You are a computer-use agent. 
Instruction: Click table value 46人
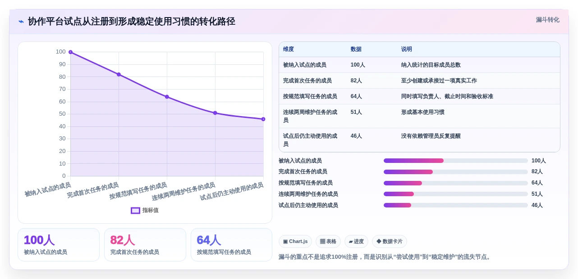pos(356,136)
